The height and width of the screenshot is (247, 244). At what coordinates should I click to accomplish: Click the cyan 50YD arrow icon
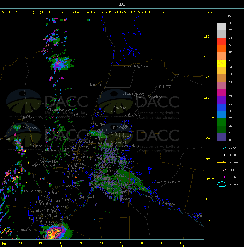coord(222,148)
